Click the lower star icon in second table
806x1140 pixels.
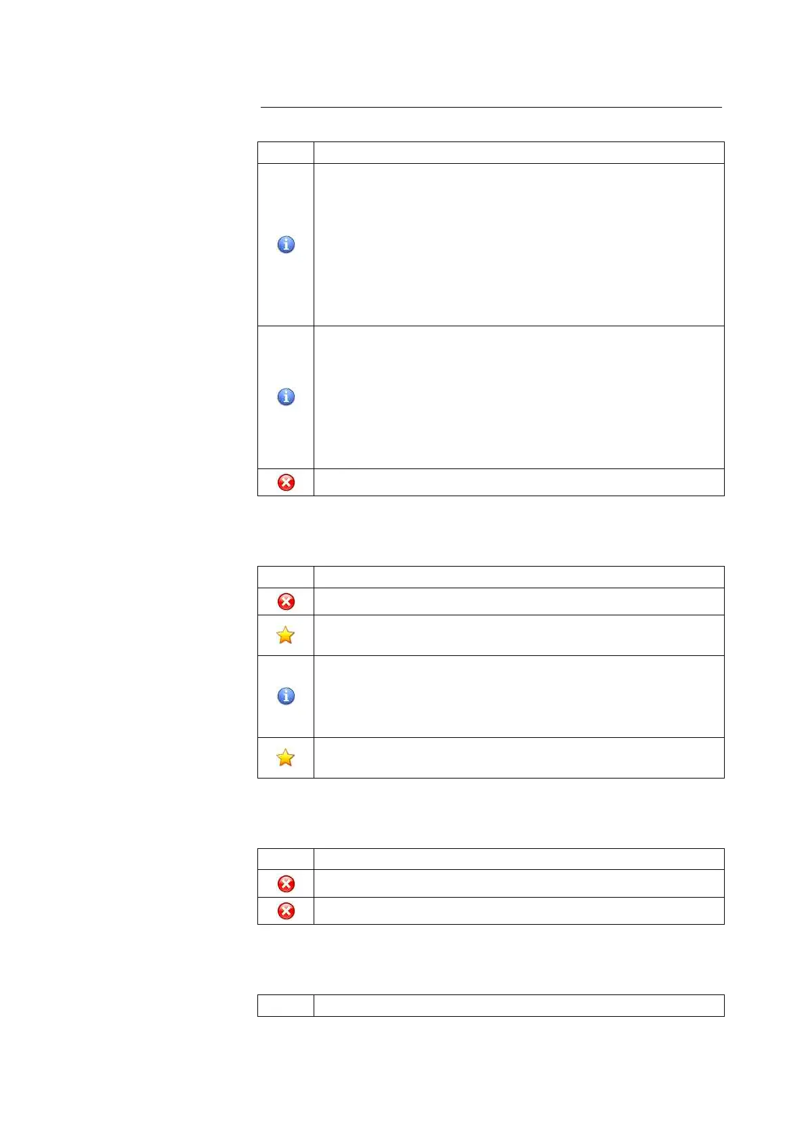286,758
